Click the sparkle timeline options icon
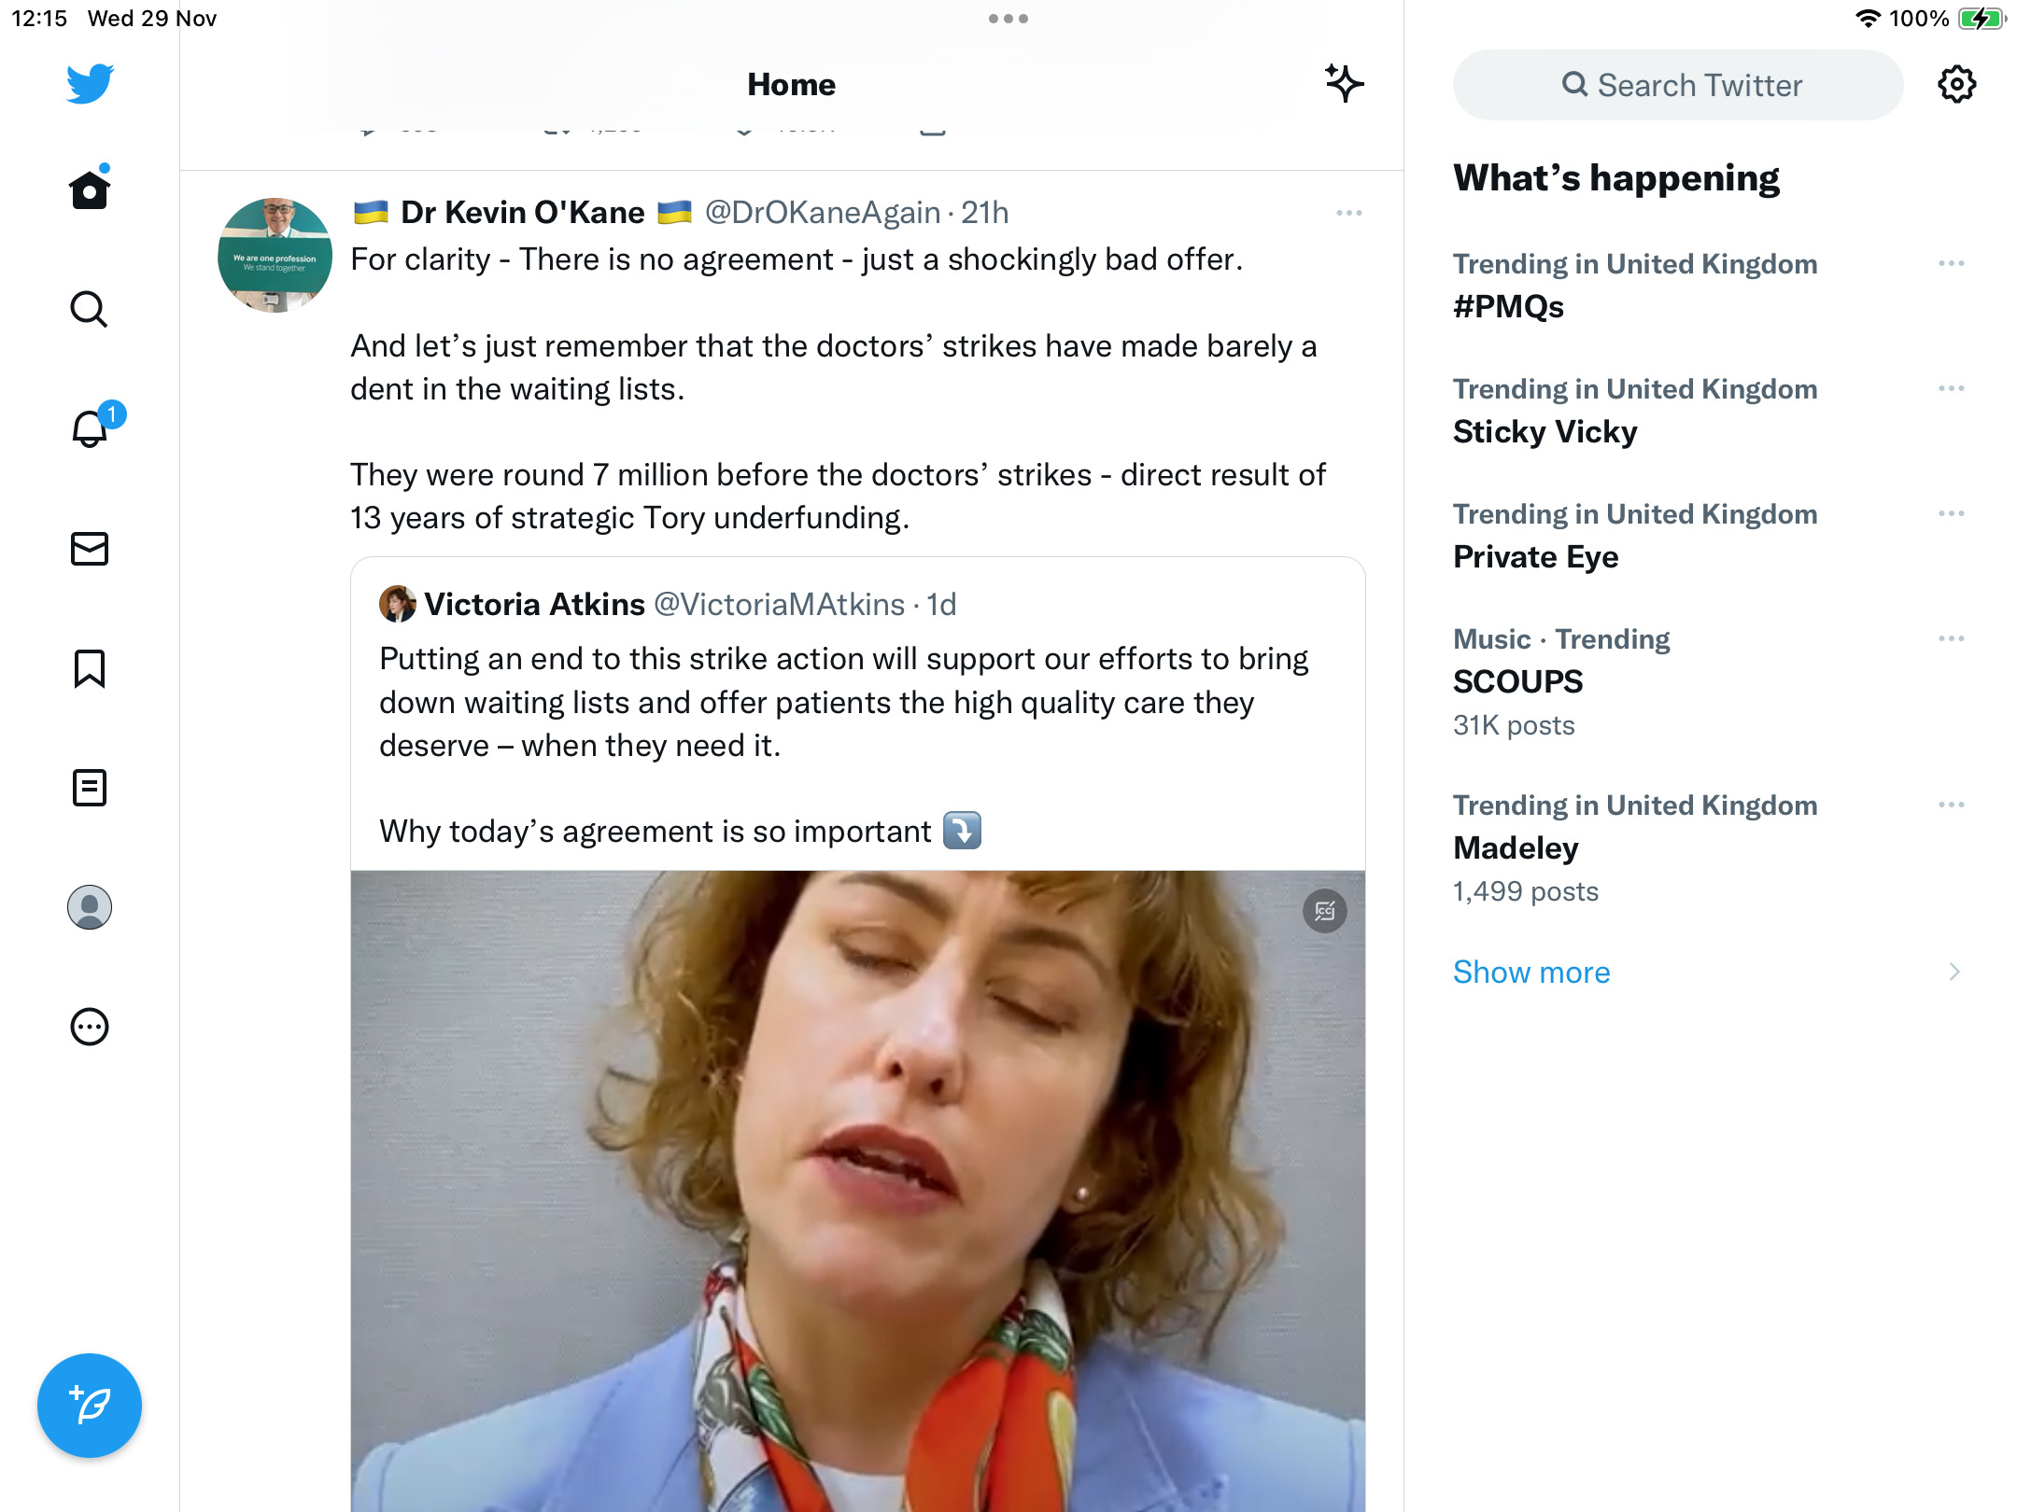Image resolution: width=2017 pixels, height=1512 pixels. pyautogui.click(x=1344, y=84)
